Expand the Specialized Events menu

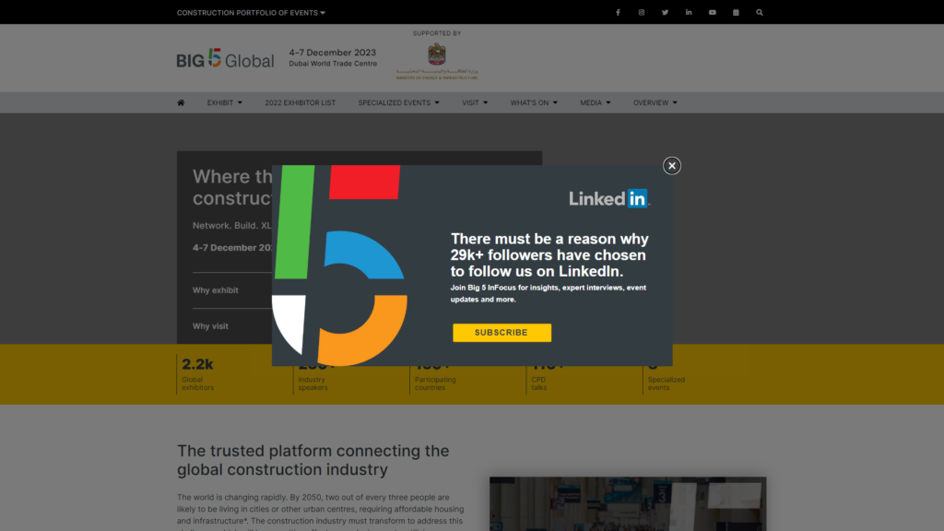tap(398, 103)
